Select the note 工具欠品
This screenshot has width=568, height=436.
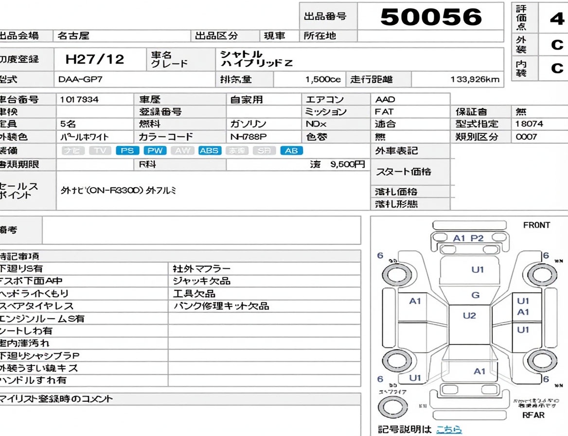tap(194, 293)
